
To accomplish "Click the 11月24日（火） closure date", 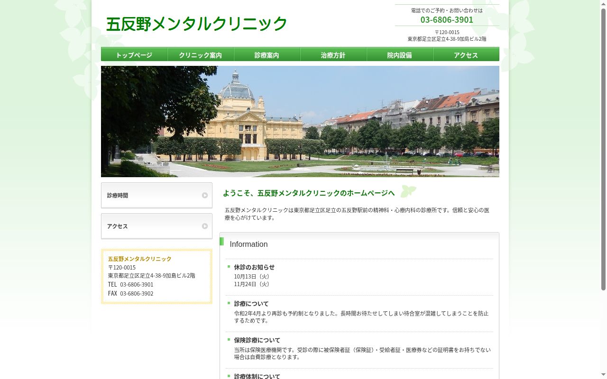I will tap(253, 284).
